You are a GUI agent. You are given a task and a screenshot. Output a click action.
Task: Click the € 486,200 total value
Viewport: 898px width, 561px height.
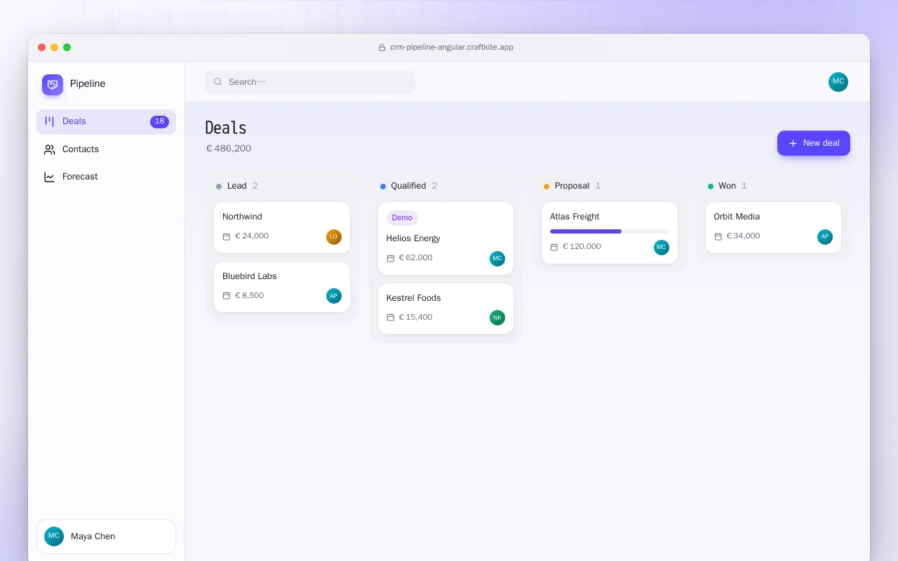[229, 149]
